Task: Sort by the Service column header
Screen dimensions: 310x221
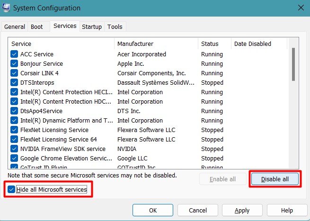Action: click(61, 44)
